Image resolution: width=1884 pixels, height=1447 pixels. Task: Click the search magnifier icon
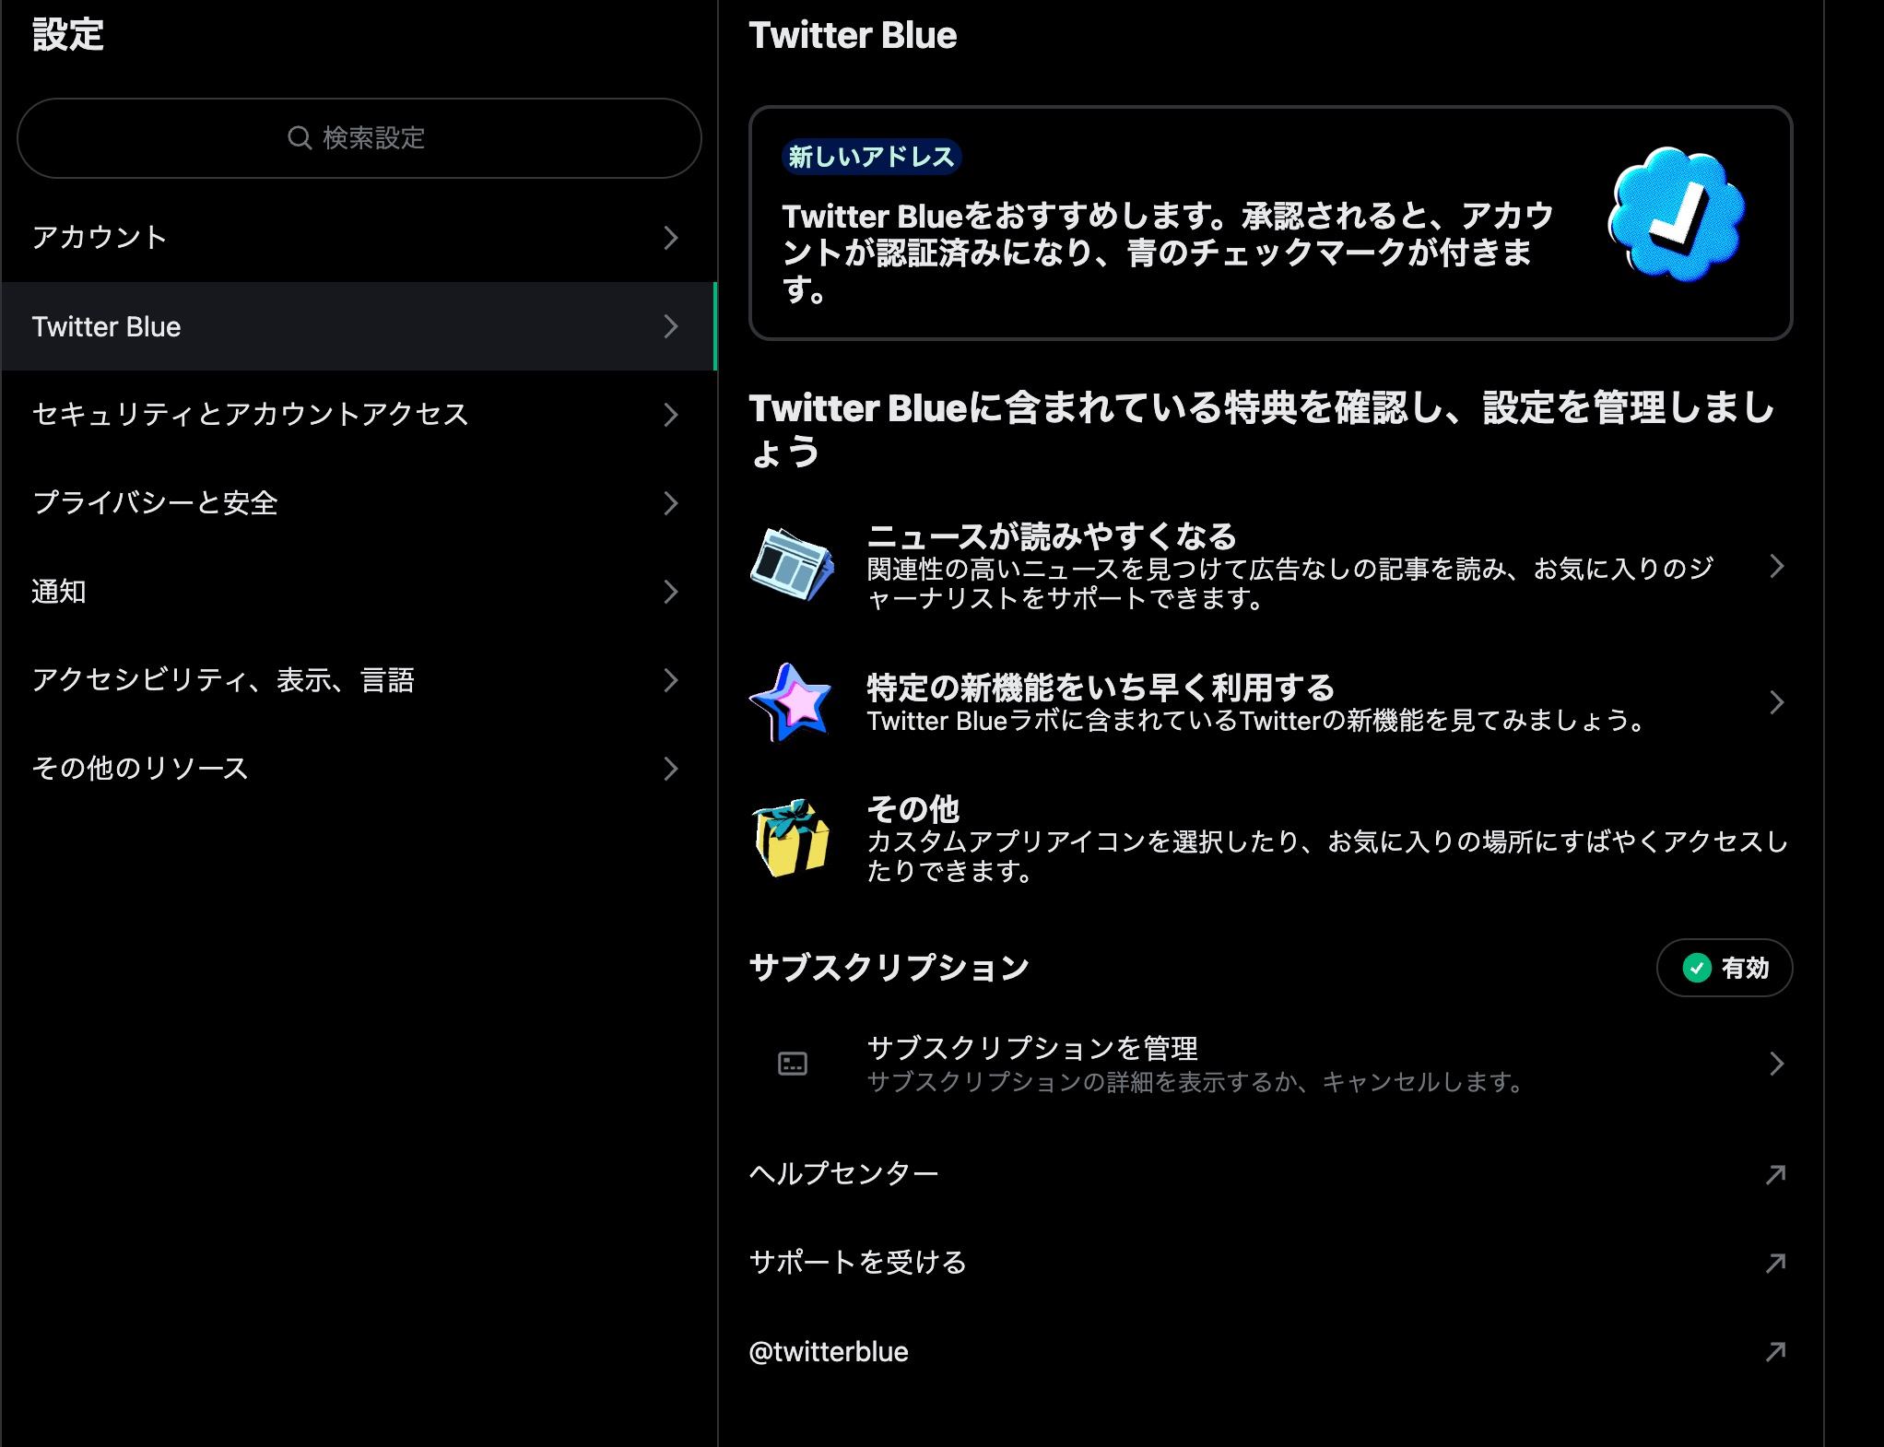pos(300,138)
